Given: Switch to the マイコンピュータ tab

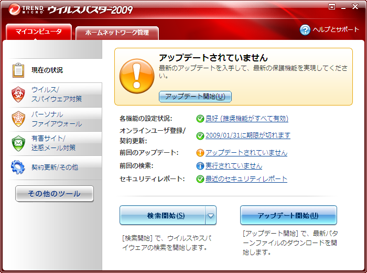Looking at the screenshot, I should pyautogui.click(x=39, y=31).
